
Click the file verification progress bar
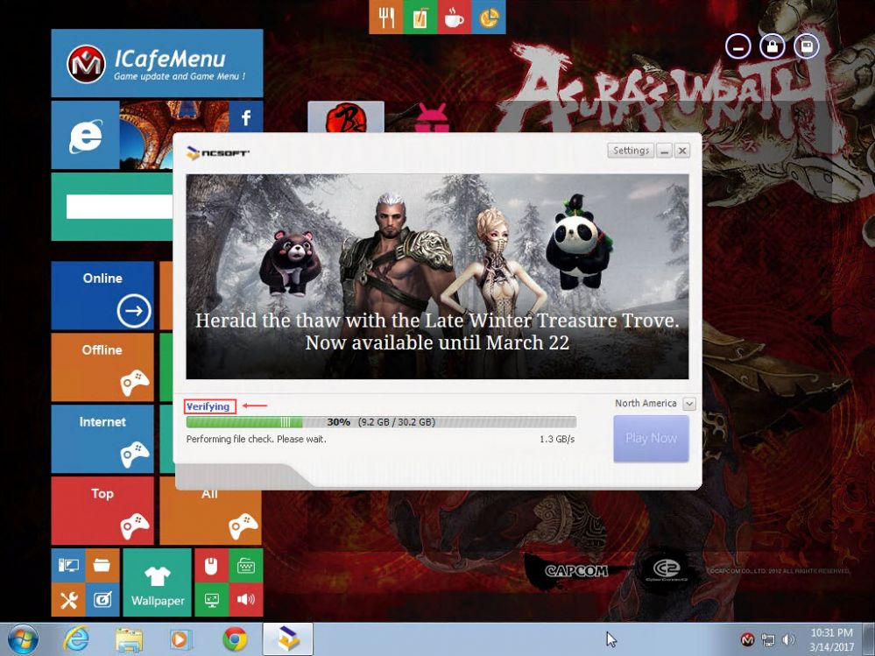click(x=381, y=422)
